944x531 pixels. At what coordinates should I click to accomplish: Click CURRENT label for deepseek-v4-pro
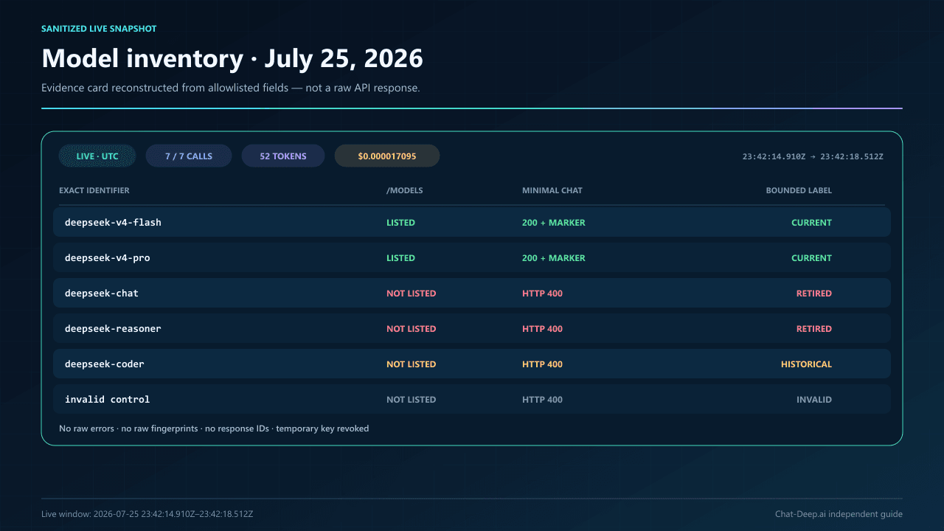(811, 257)
